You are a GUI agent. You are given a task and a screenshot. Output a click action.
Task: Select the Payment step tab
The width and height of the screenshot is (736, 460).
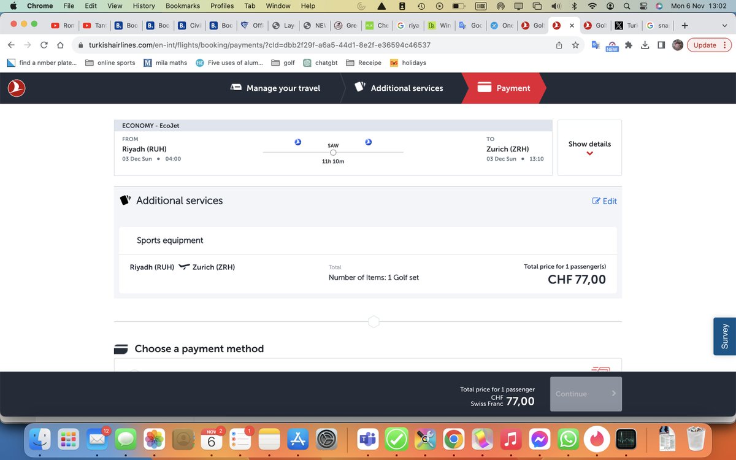pos(504,88)
